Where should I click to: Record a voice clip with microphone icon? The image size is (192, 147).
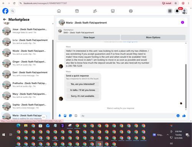tap(60, 116)
